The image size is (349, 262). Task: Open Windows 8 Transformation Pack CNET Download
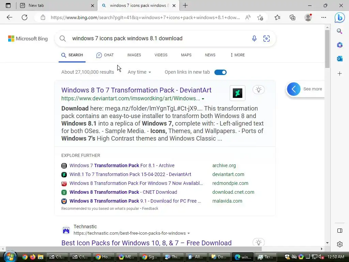click(123, 192)
